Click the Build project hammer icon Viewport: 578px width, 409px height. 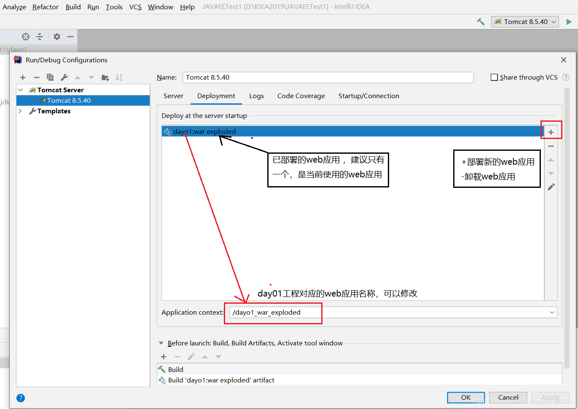coord(481,22)
